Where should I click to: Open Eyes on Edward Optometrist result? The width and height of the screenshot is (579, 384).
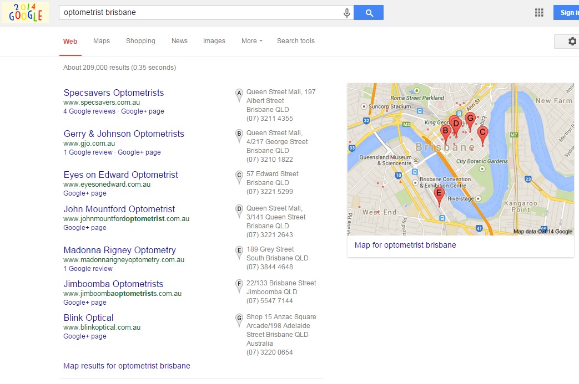click(x=121, y=175)
